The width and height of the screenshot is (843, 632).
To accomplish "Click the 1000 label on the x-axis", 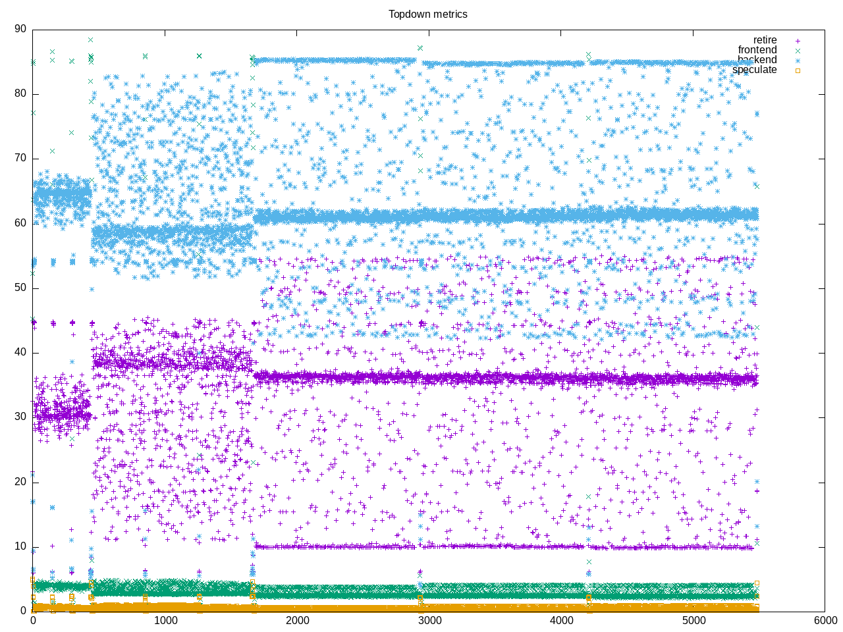I will tap(165, 621).
